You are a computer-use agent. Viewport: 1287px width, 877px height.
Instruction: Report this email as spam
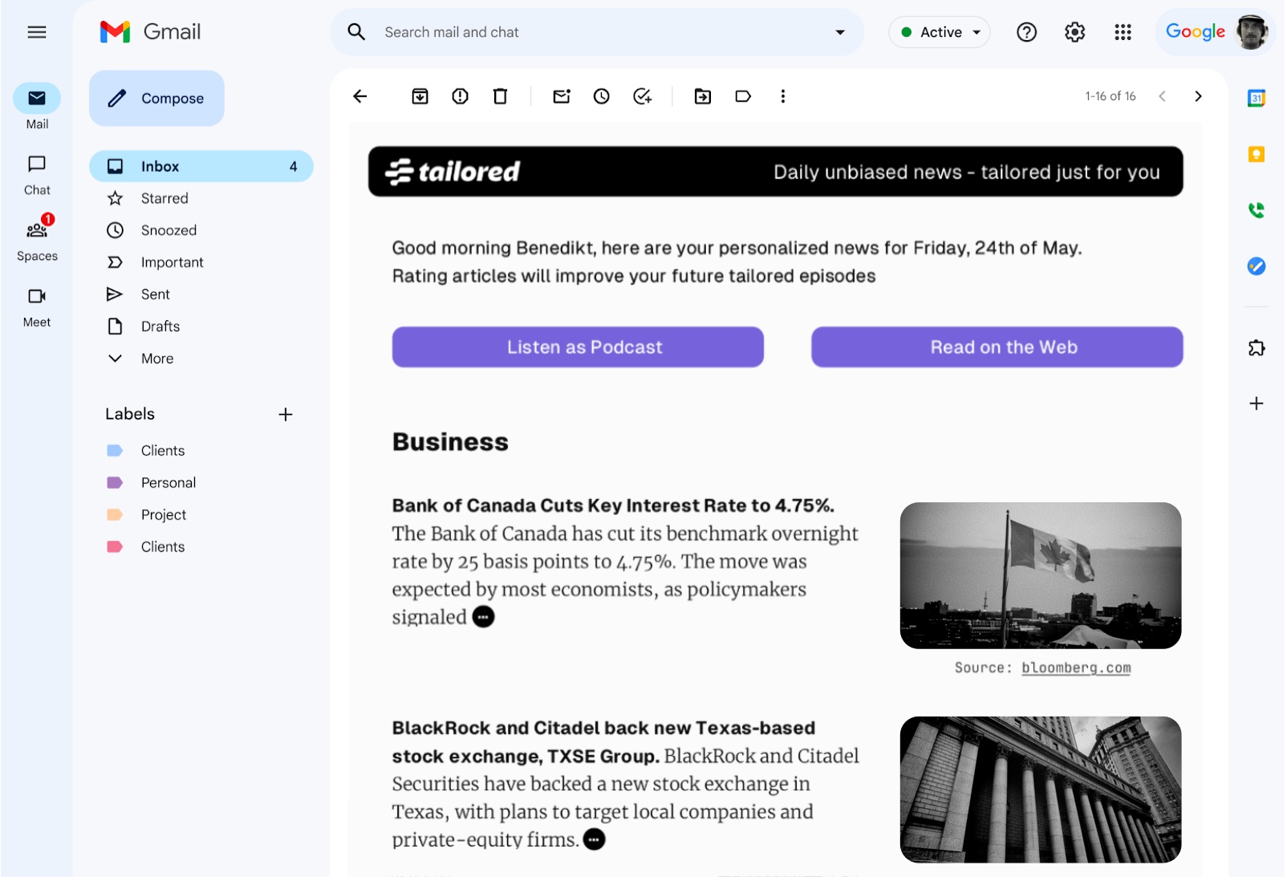(460, 96)
